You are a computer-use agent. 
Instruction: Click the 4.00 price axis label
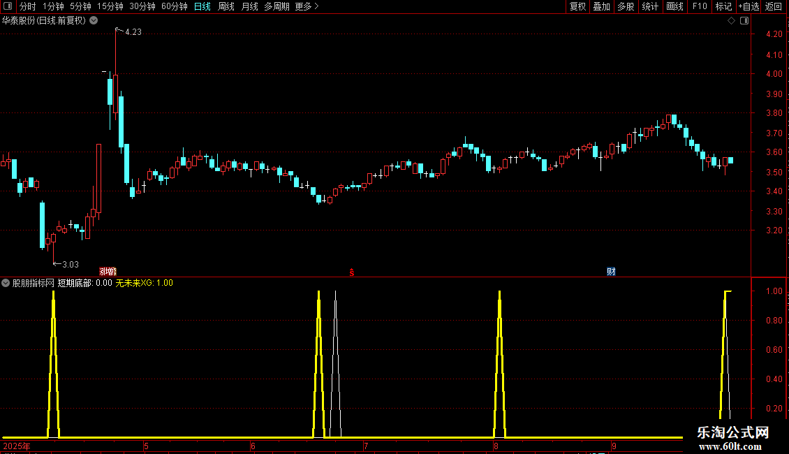click(774, 74)
